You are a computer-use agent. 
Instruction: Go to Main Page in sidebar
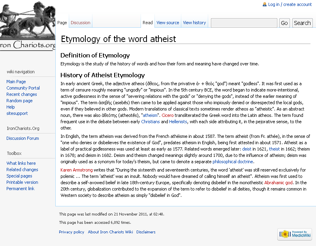tap(16, 82)
